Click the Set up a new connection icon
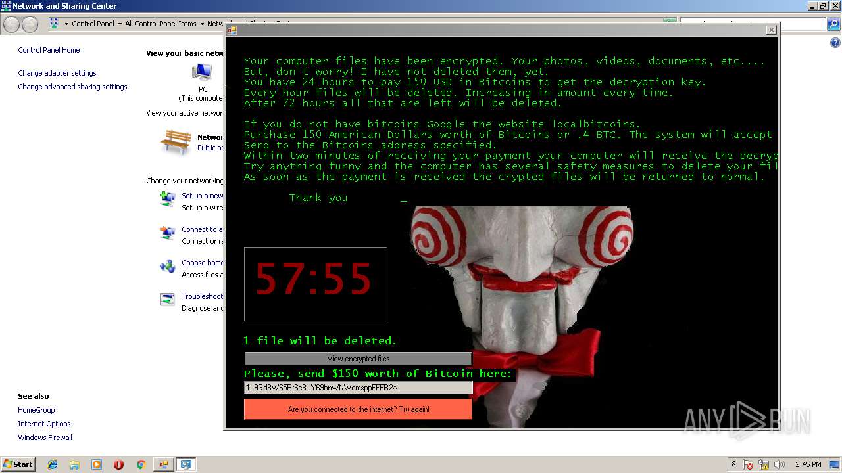842x473 pixels. 167,199
